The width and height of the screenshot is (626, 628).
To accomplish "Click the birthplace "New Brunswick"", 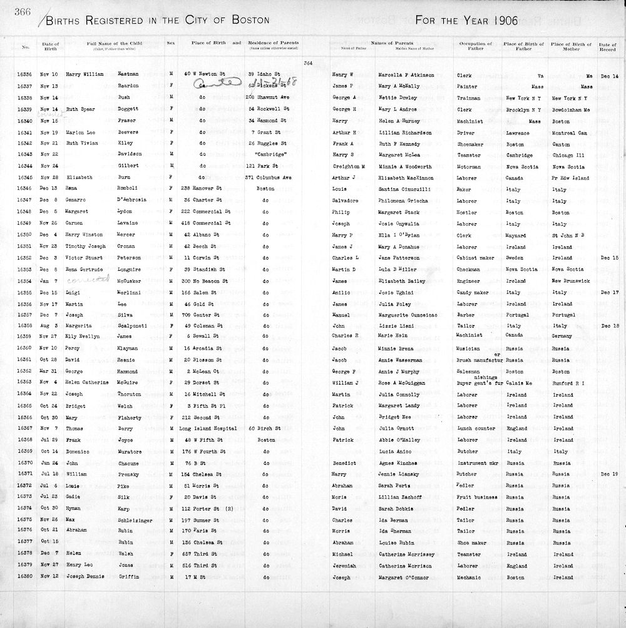I will coord(571,281).
